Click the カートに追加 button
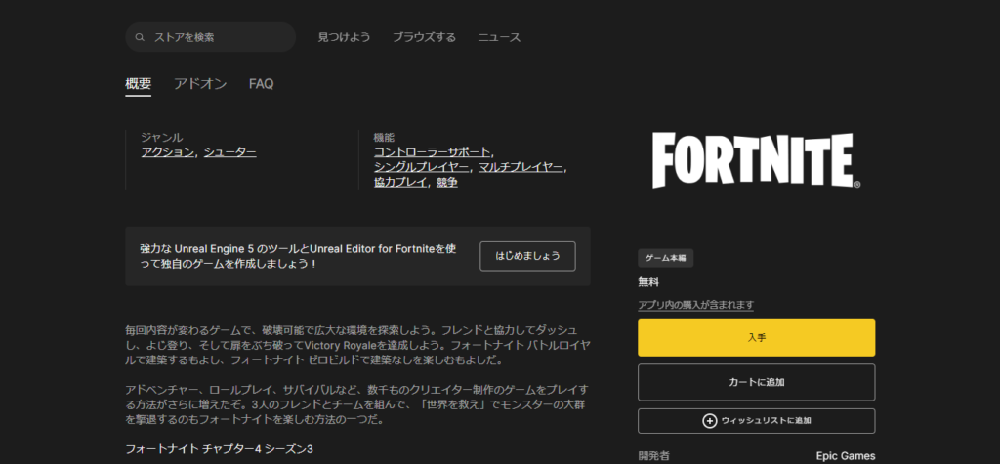1000x464 pixels. pyautogui.click(x=757, y=382)
